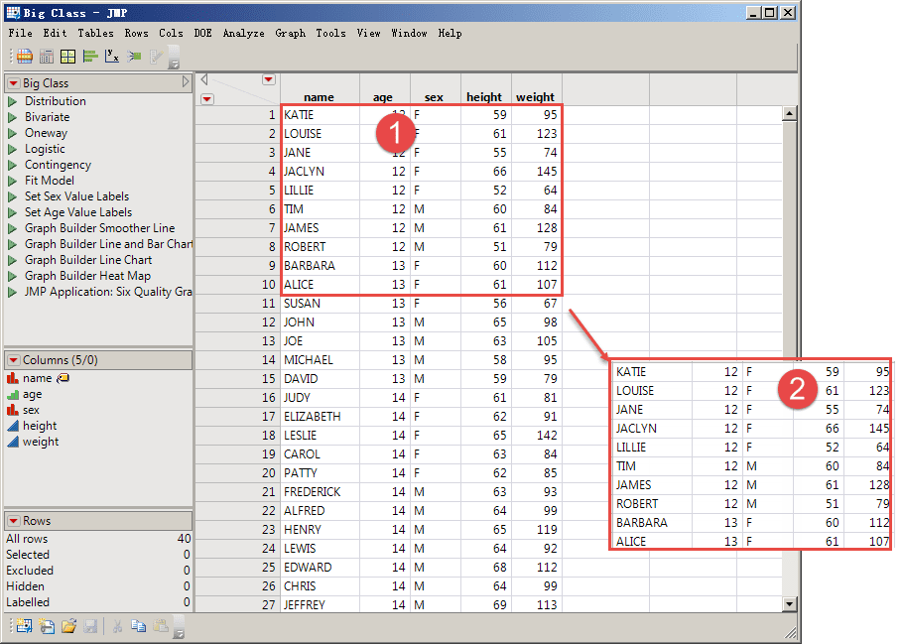
Task: Open the Analyze menu
Action: tap(243, 33)
